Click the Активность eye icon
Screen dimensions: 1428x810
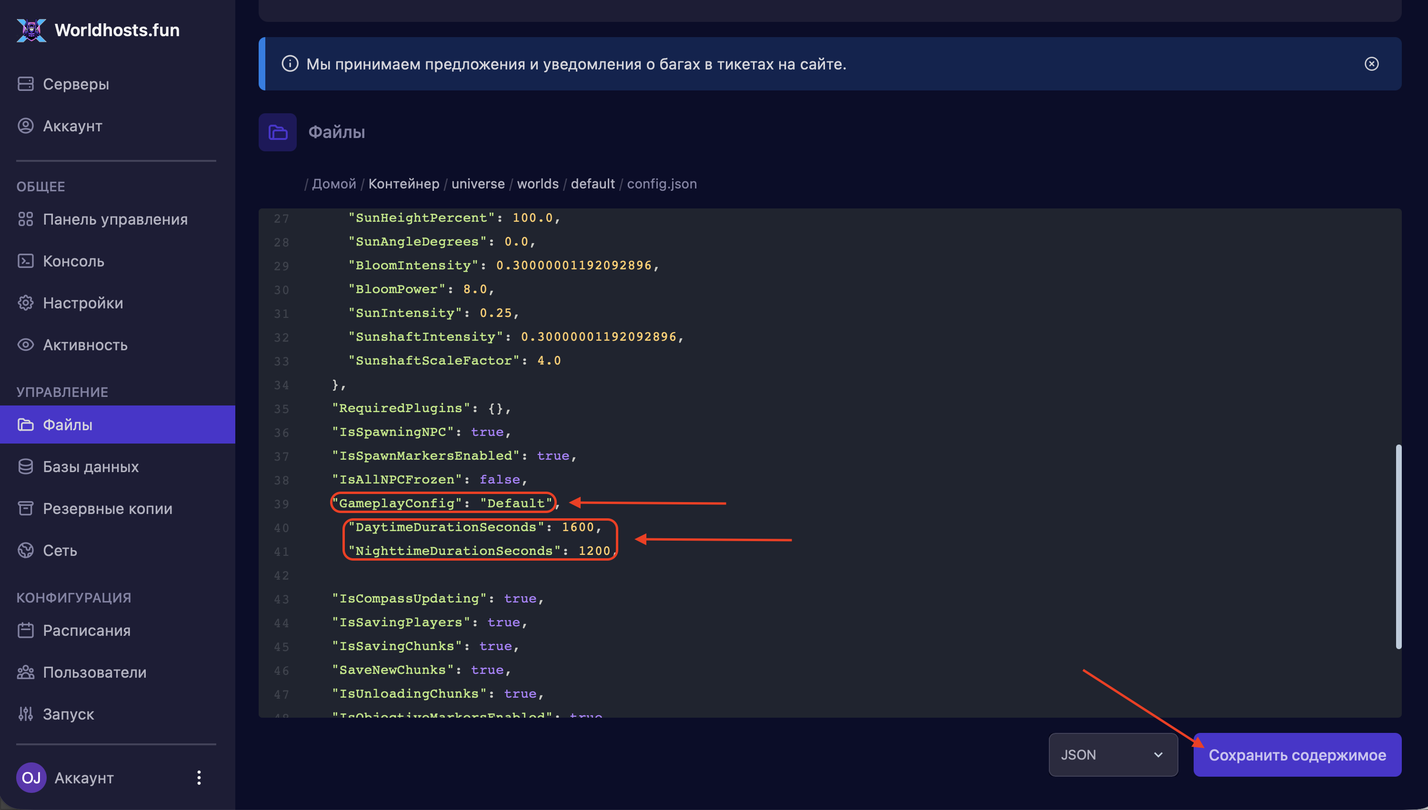pos(26,345)
